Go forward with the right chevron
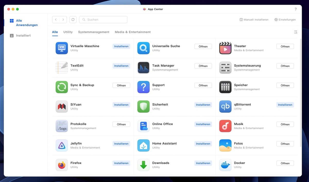309x182 pixels. tap(63, 20)
